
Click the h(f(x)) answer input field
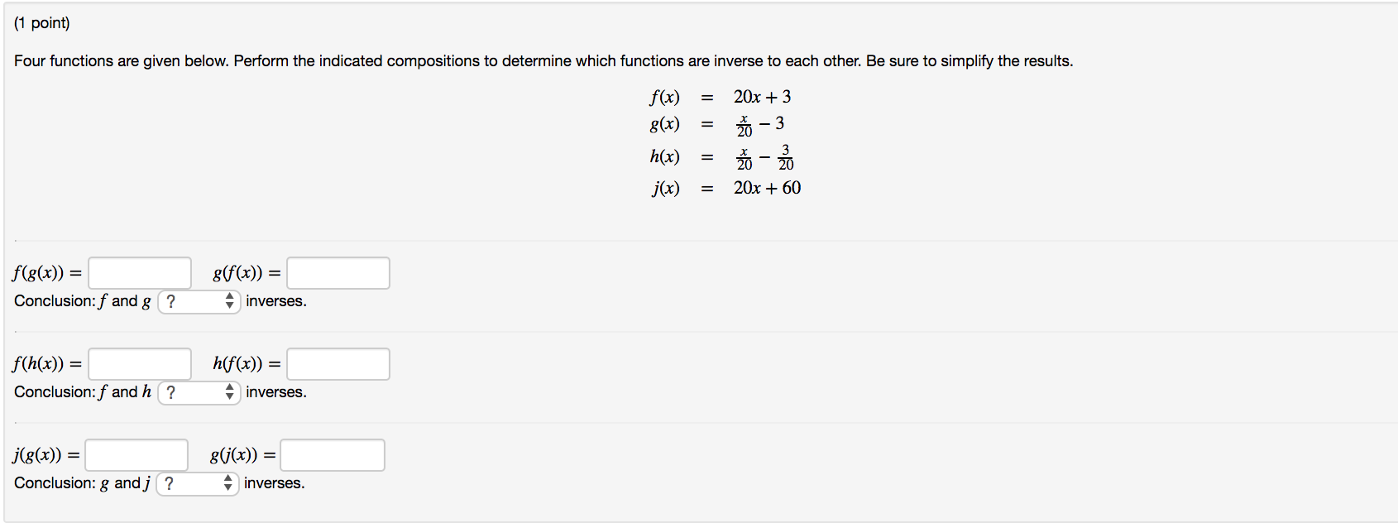(x=338, y=363)
